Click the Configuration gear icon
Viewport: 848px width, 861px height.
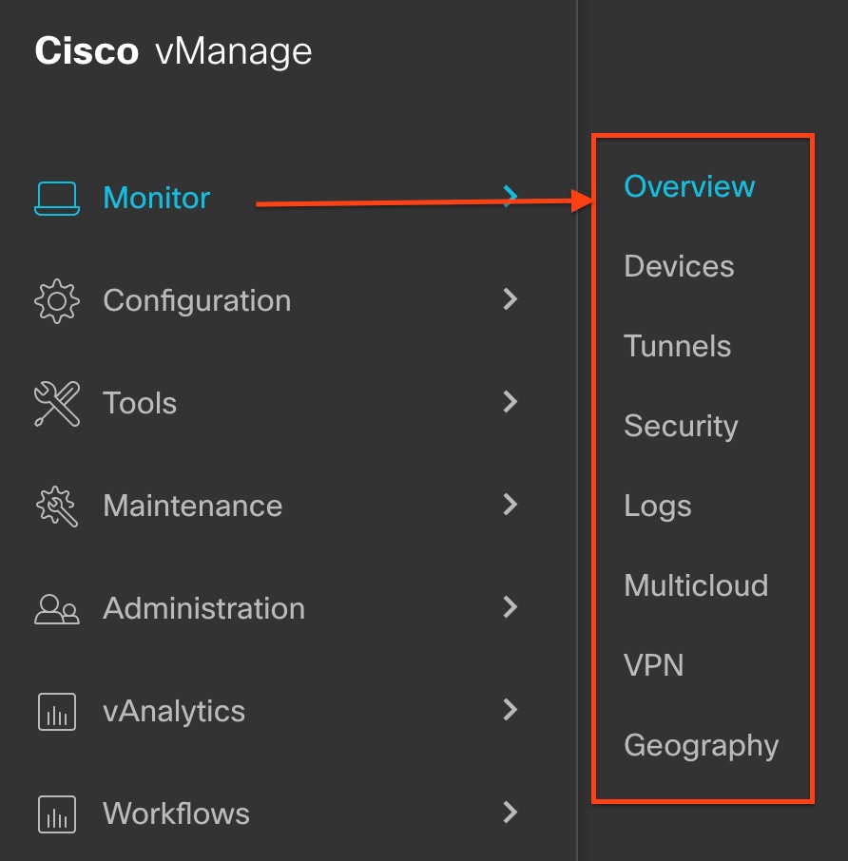tap(57, 301)
